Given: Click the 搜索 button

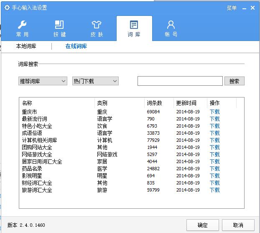Looking at the screenshot, I should point(235,81).
